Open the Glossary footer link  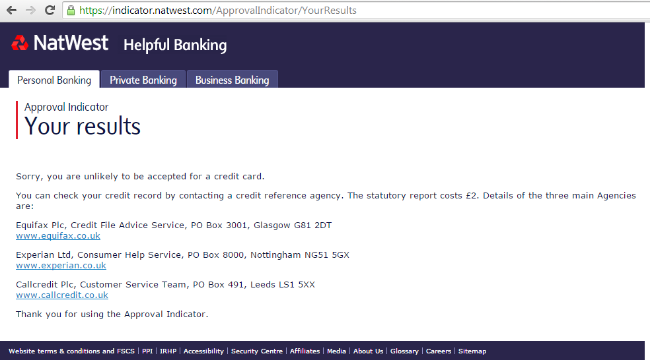coord(404,351)
